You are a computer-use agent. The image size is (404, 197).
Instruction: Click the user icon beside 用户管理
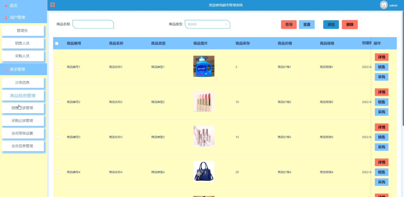click(x=6, y=18)
